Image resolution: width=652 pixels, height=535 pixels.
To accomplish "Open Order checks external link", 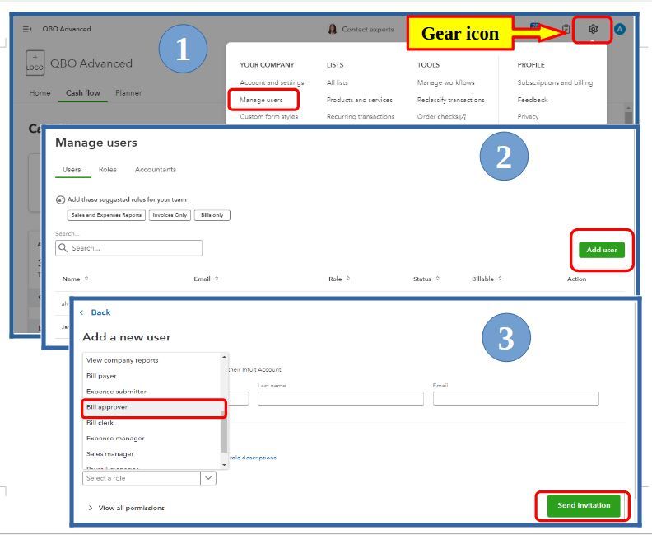I will point(441,116).
